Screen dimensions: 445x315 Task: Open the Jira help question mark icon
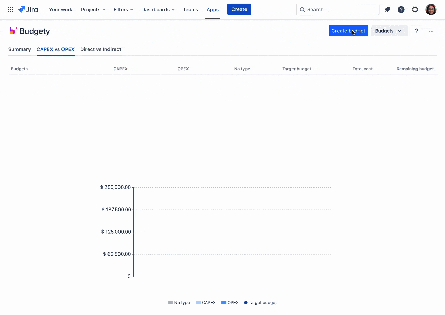point(401,10)
